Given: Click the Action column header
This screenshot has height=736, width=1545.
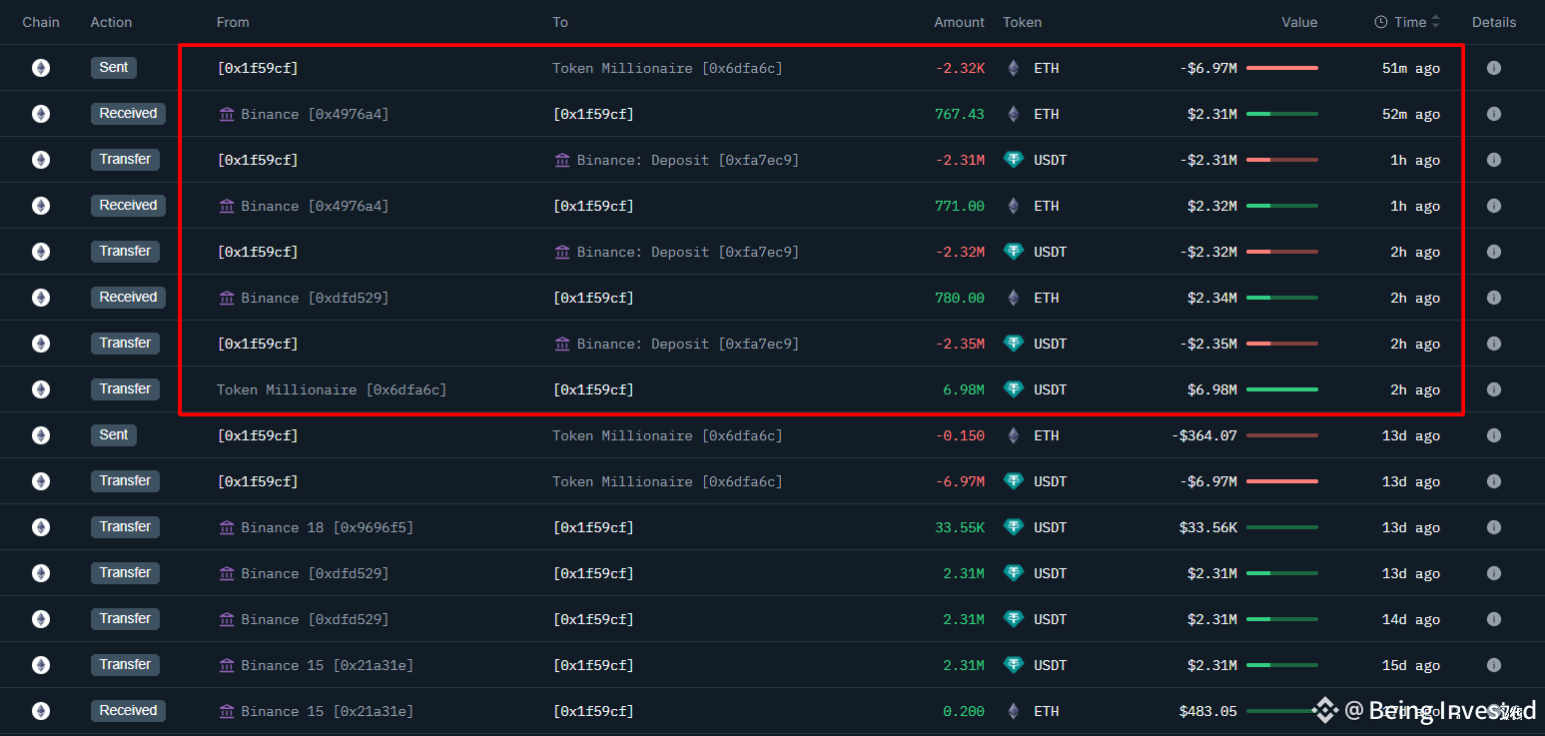Looking at the screenshot, I should point(111,22).
